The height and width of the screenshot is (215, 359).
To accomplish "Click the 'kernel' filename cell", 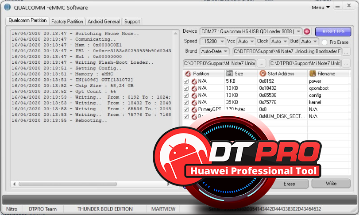I will 315,102.
